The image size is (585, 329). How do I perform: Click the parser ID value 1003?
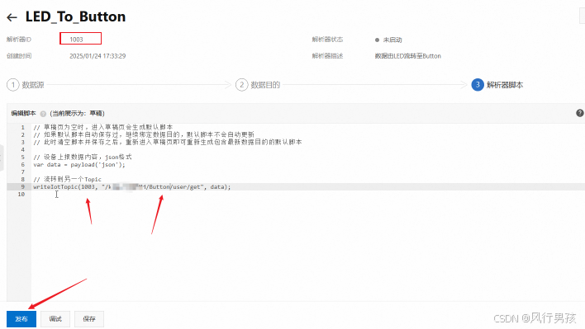click(77, 40)
